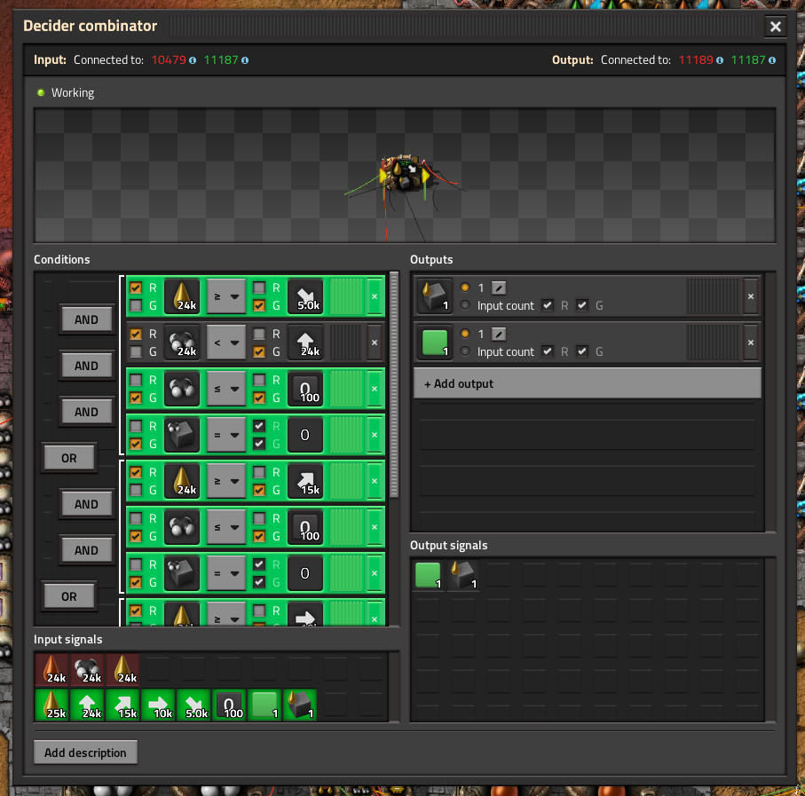Image resolution: width=805 pixels, height=796 pixels.
Task: Open the = comparator dropdown in fourth condition
Action: (x=225, y=435)
